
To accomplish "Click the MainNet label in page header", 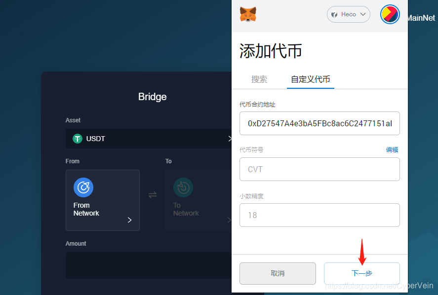I will 421,18.
